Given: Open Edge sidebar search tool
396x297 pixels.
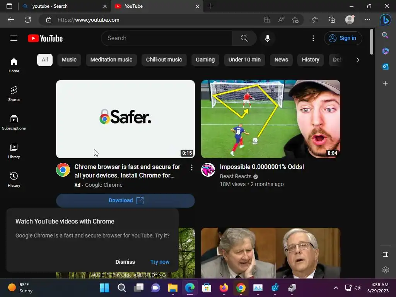Looking at the screenshot, I should pyautogui.click(x=385, y=35).
